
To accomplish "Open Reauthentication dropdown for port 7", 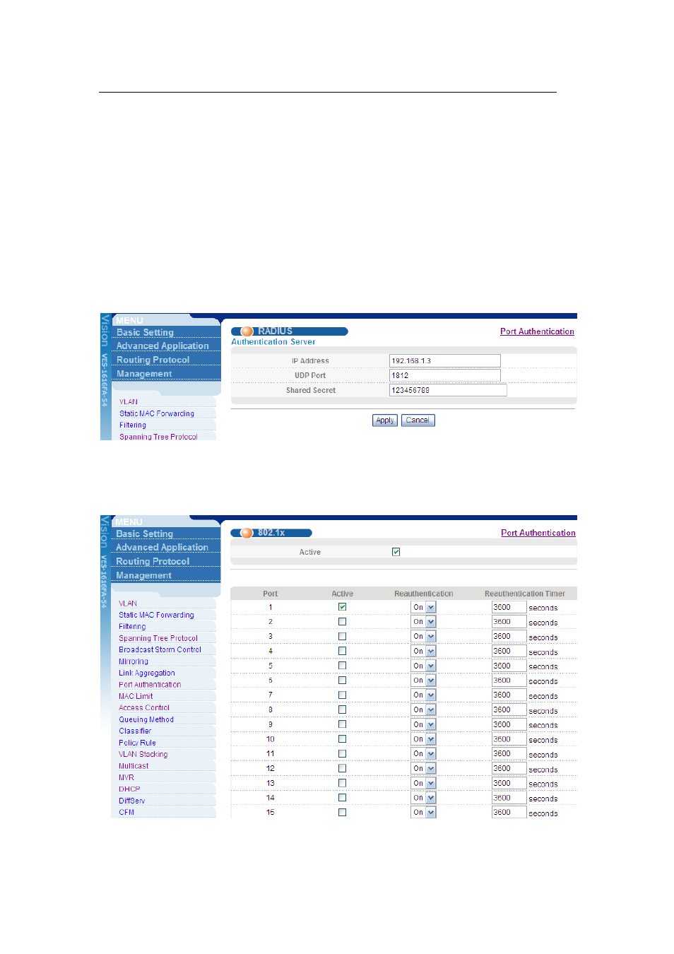I will [x=424, y=695].
